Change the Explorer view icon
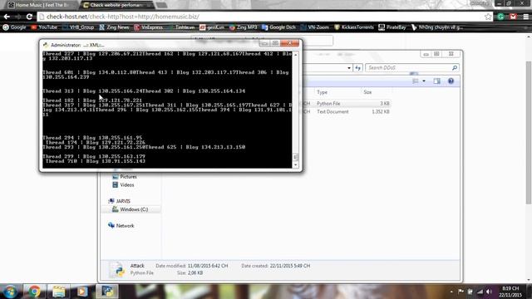532x299 pixels. (x=416, y=81)
